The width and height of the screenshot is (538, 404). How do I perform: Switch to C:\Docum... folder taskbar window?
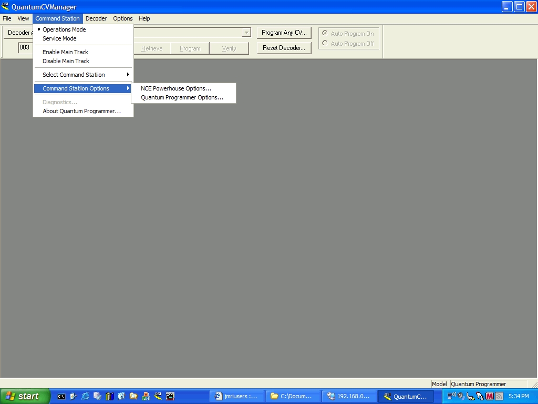293,397
